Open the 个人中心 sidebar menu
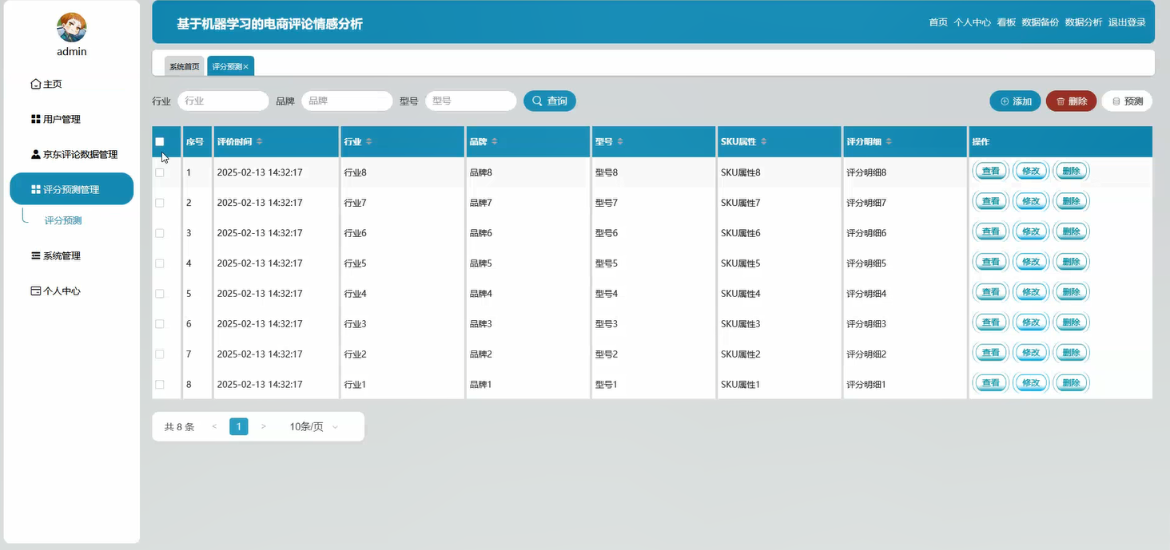Image resolution: width=1170 pixels, height=550 pixels. click(x=56, y=291)
